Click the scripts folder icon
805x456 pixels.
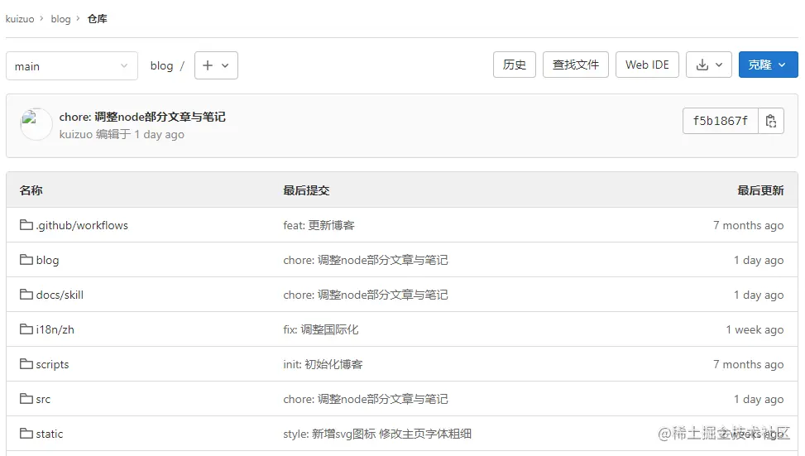coord(26,364)
